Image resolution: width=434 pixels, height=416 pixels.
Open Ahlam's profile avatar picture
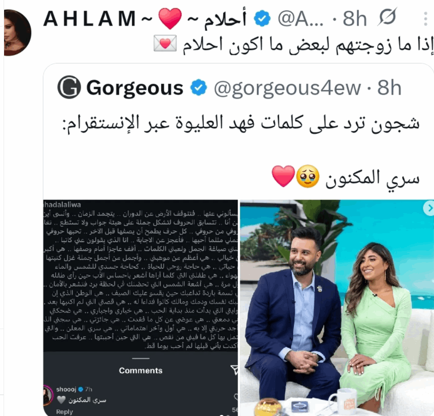point(17,33)
